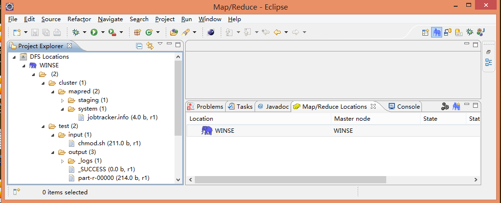Click the Open Perspective icon

(x=426, y=32)
